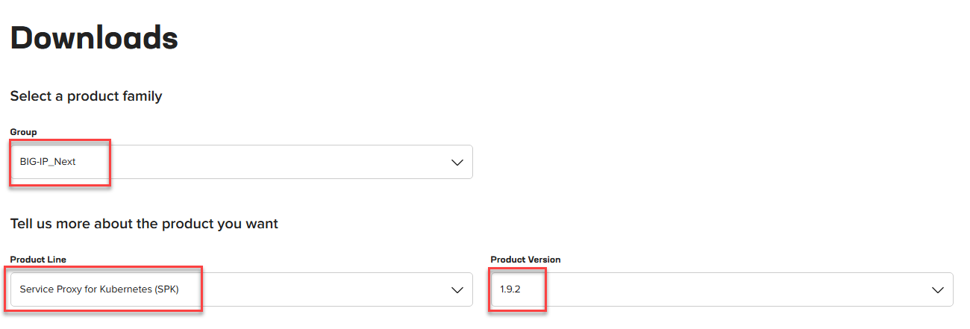
Task: Click the Downloads page heading
Action: click(94, 37)
